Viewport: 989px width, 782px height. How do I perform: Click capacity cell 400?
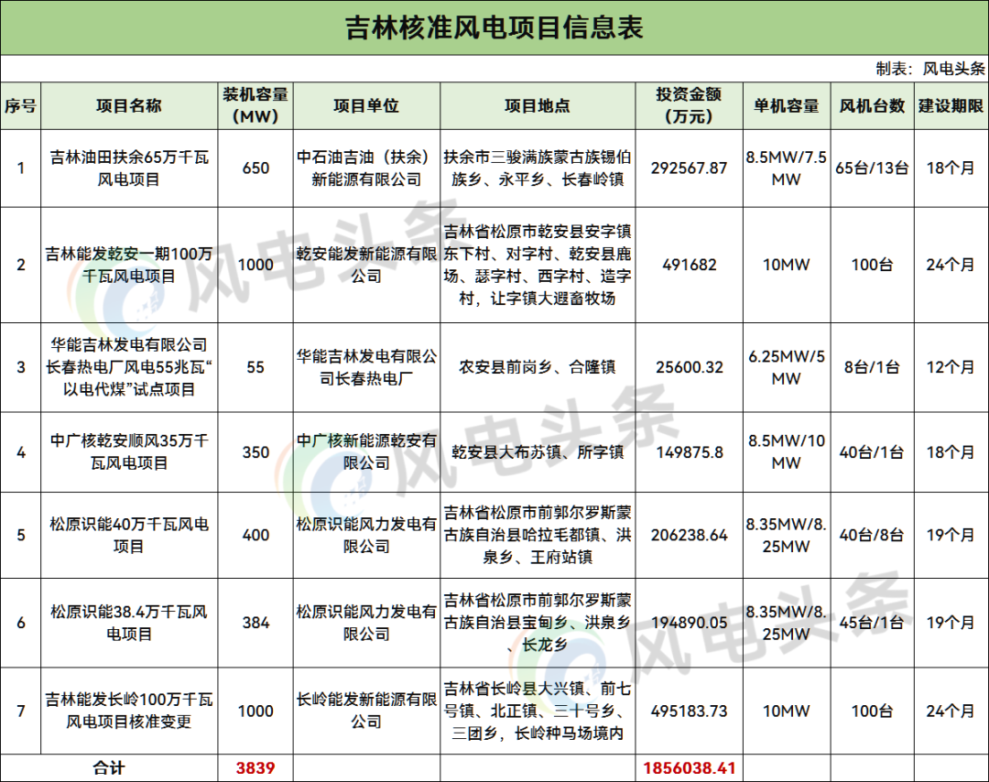pos(255,535)
